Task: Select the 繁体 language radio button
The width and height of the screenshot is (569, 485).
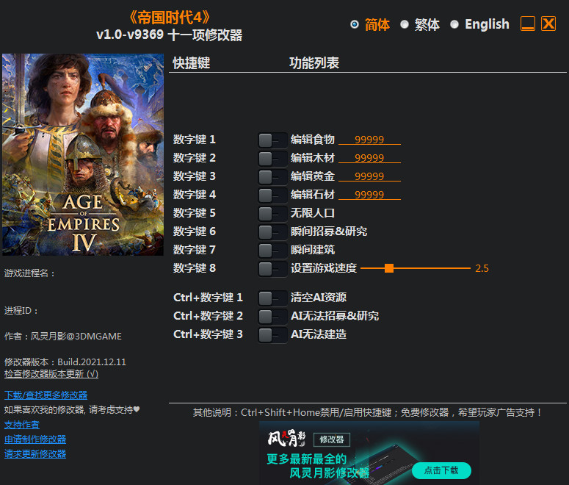Action: click(x=405, y=24)
